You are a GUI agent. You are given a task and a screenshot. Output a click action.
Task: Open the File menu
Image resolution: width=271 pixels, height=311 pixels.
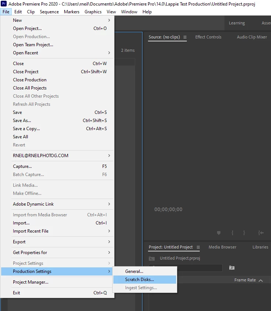(x=6, y=12)
